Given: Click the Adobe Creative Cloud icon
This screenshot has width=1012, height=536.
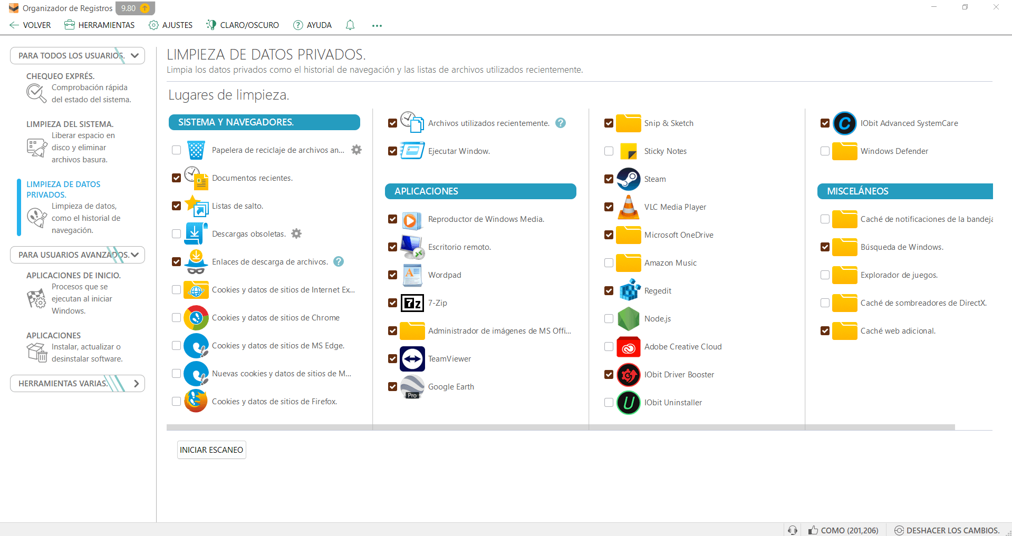Looking at the screenshot, I should click(629, 347).
